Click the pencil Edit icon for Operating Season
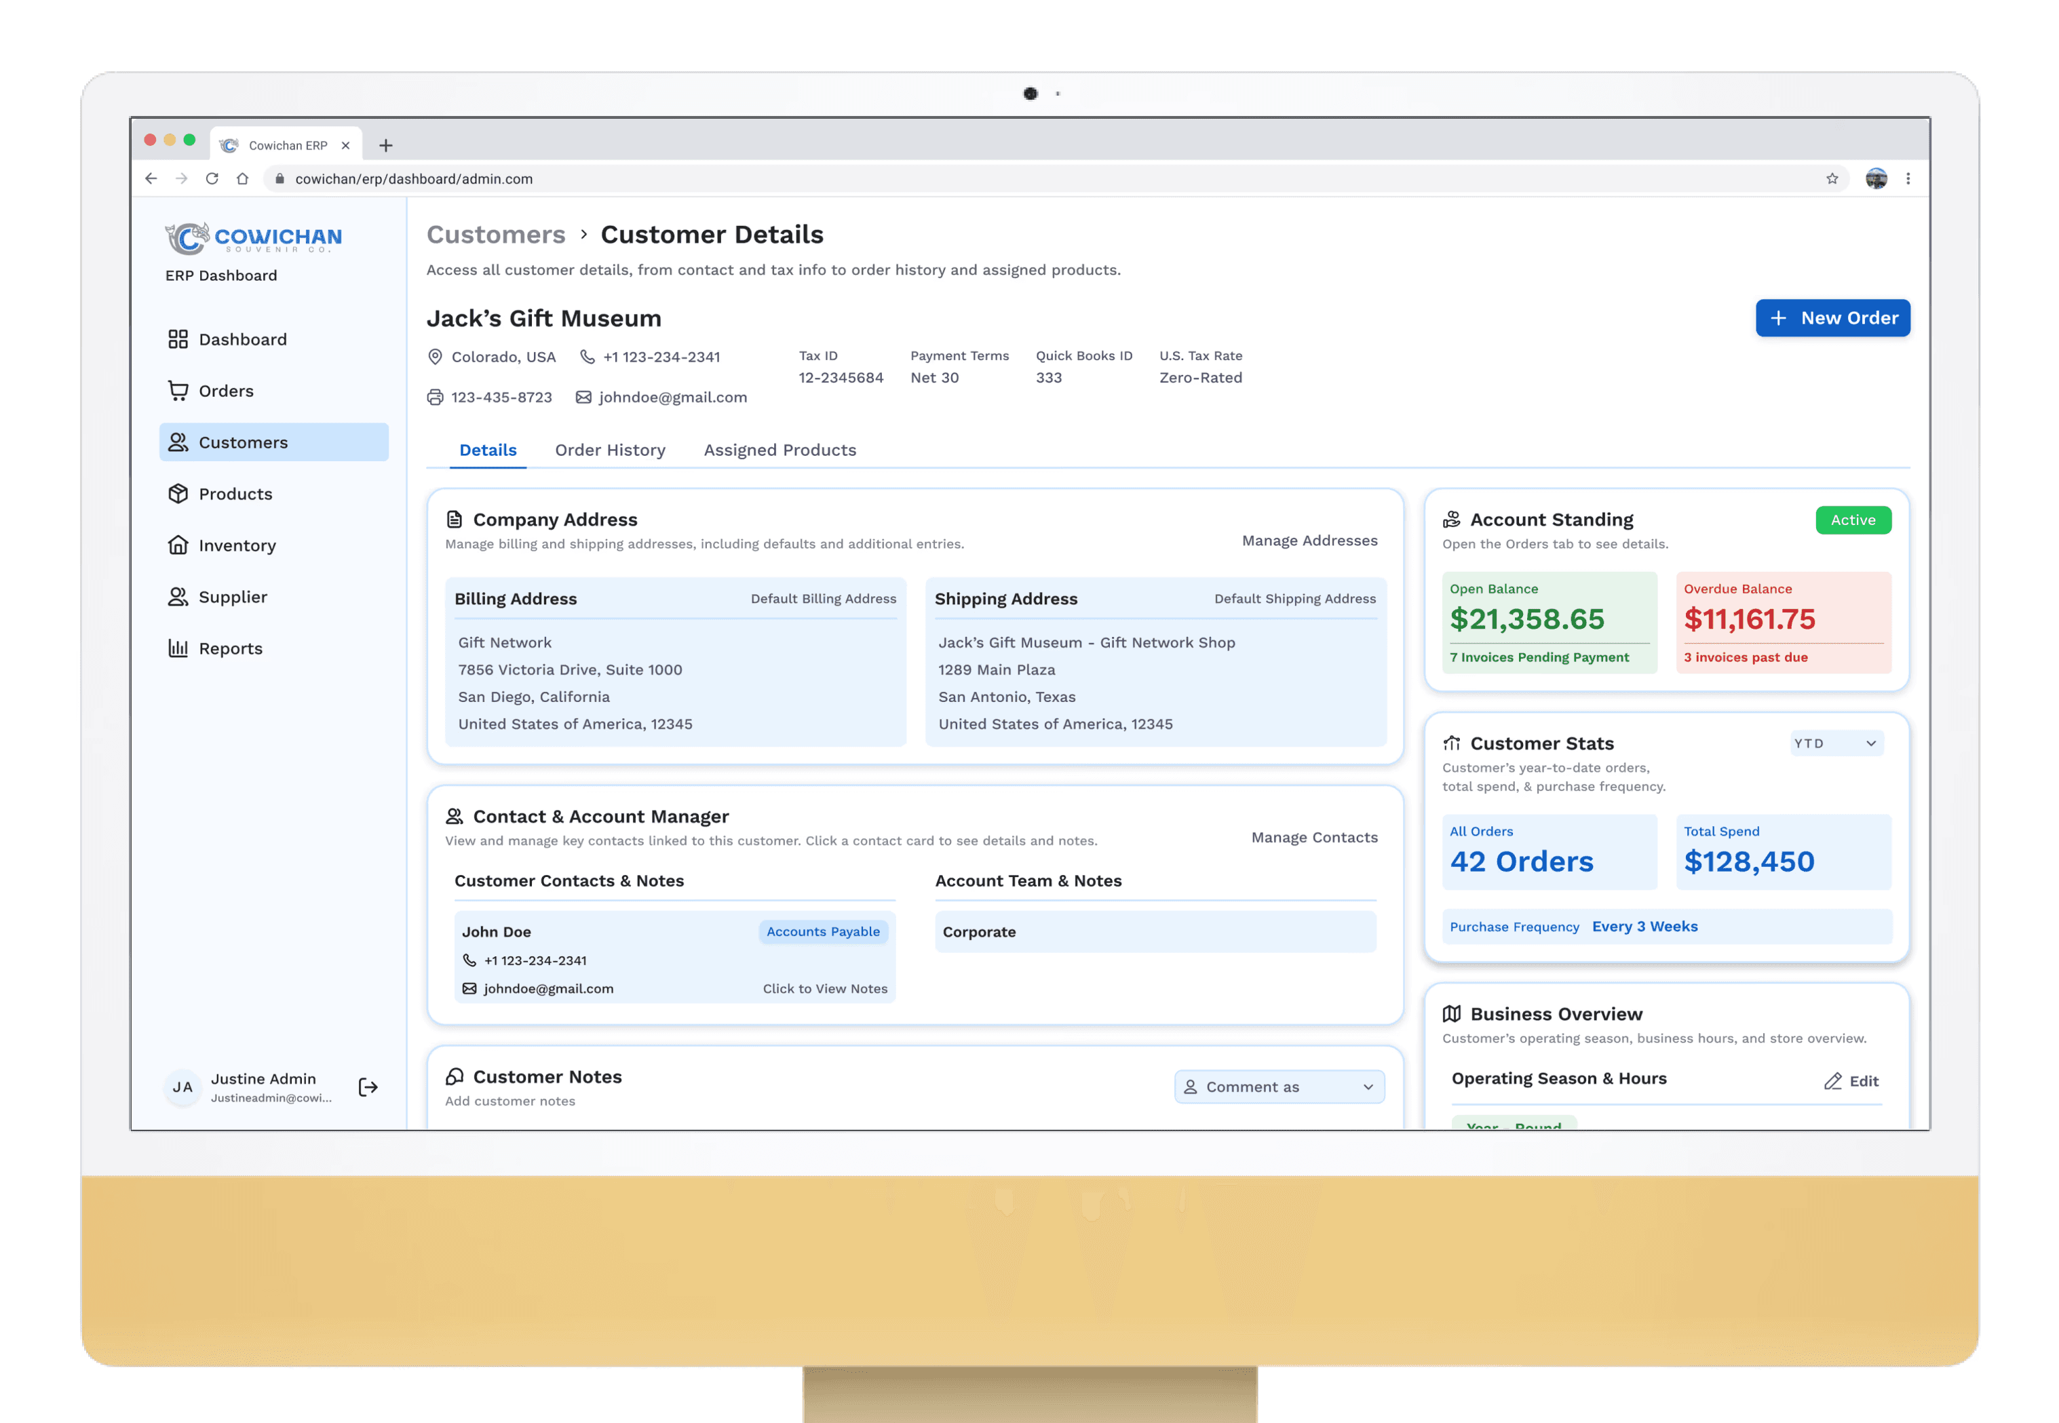This screenshot has height=1423, width=2059. pos(1832,1080)
